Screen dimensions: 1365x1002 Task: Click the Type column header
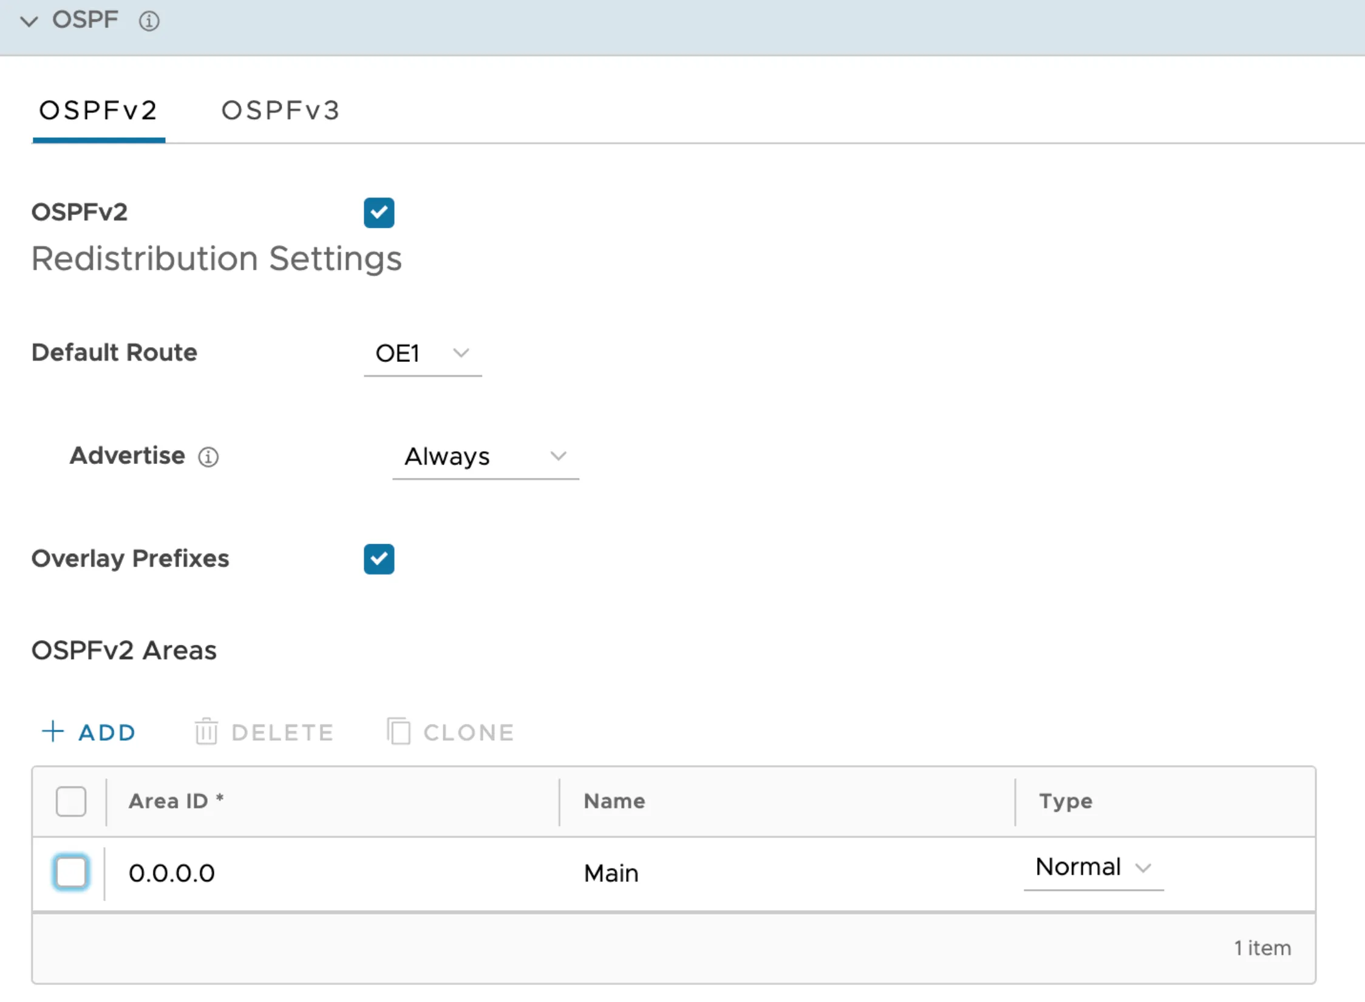(x=1066, y=802)
